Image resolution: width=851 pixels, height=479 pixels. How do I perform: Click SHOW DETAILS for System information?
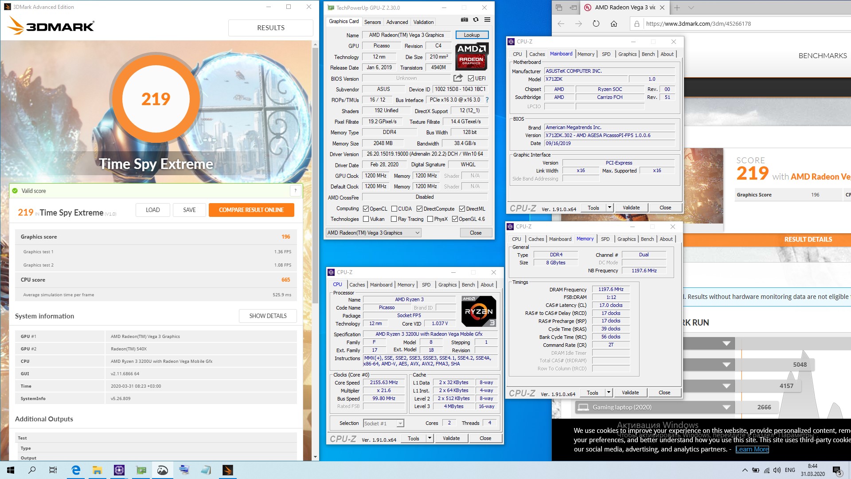pyautogui.click(x=268, y=316)
